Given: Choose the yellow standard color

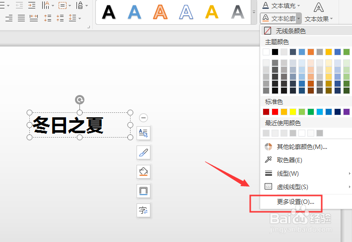Looking at the screenshot, I should click(x=293, y=112).
